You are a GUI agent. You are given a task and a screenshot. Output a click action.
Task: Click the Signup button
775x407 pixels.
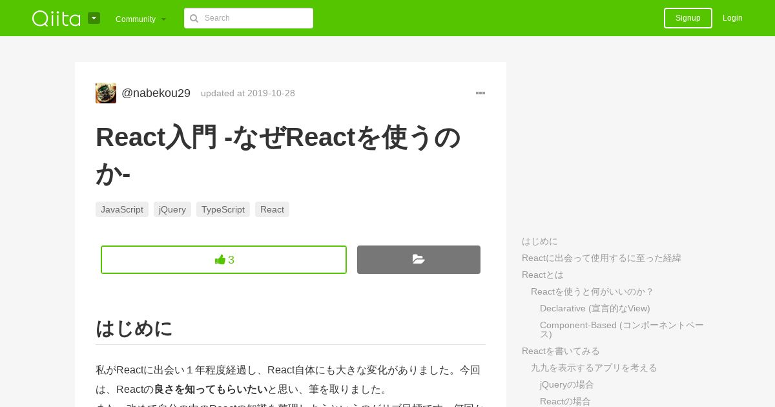point(688,18)
